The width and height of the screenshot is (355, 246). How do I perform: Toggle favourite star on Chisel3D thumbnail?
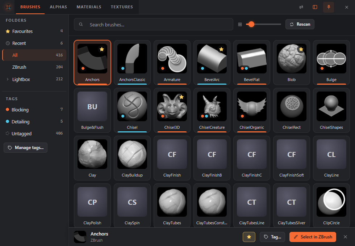coord(181,97)
